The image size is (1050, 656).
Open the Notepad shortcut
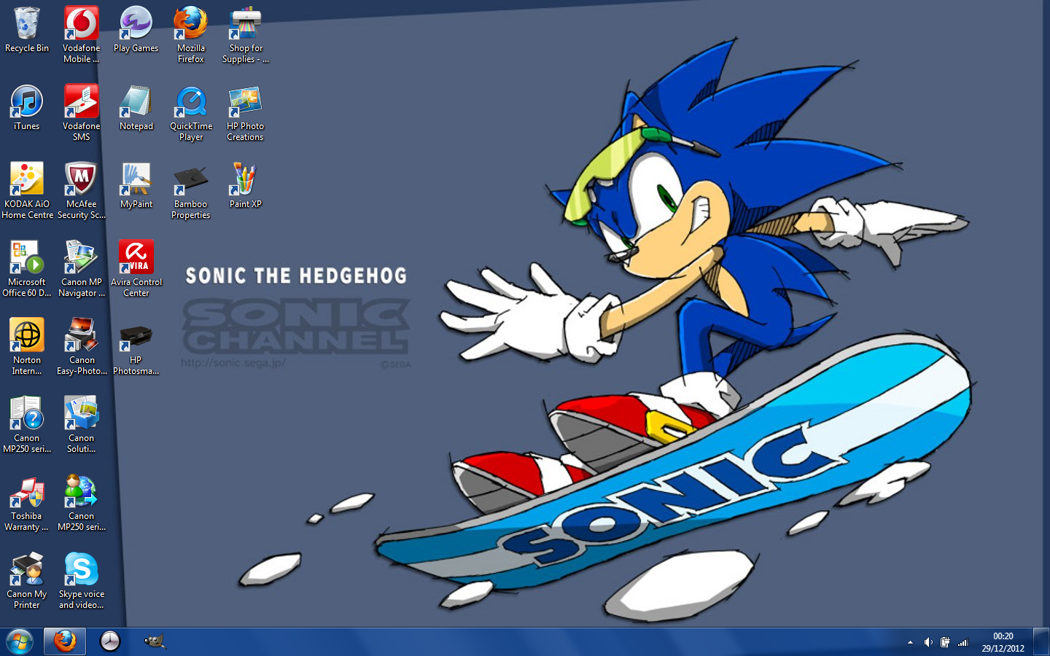[136, 108]
